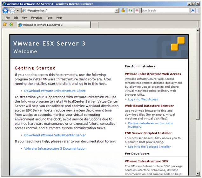Open the Favorites Center star icon

point(5,24)
